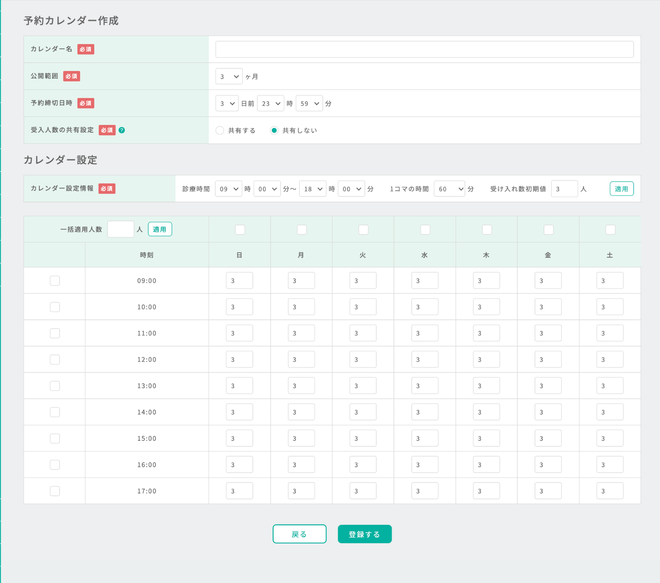Tick the 11:00 row checkbox
Viewport: 660px width, 583px height.
pos(55,333)
